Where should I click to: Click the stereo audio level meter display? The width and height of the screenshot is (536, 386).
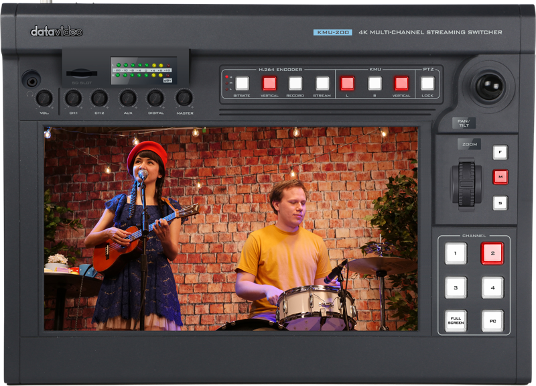[143, 71]
